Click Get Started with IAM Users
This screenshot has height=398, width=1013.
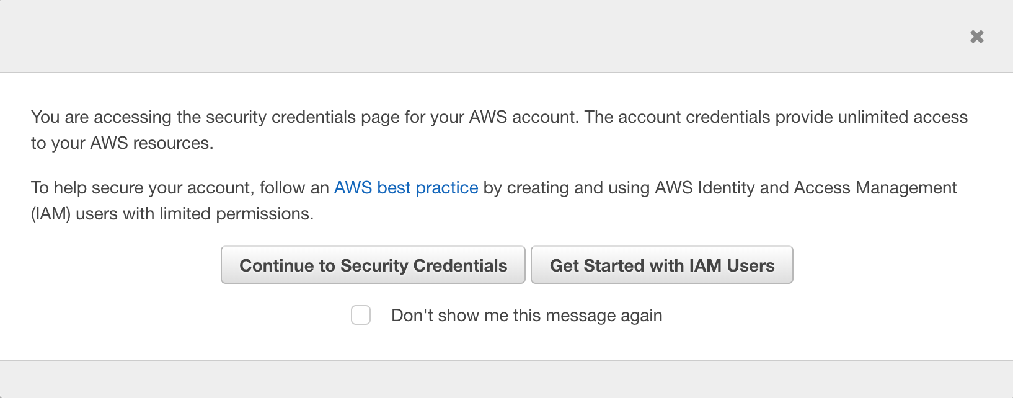(x=662, y=265)
